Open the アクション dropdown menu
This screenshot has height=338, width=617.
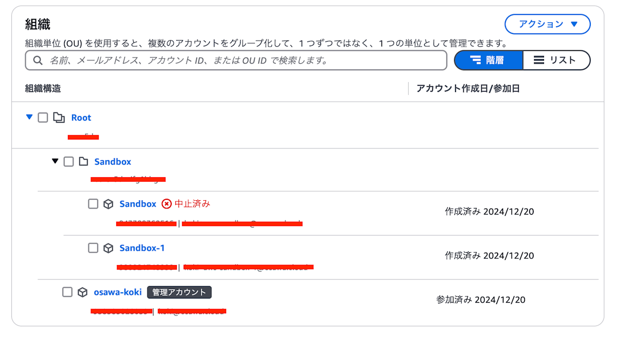(547, 24)
